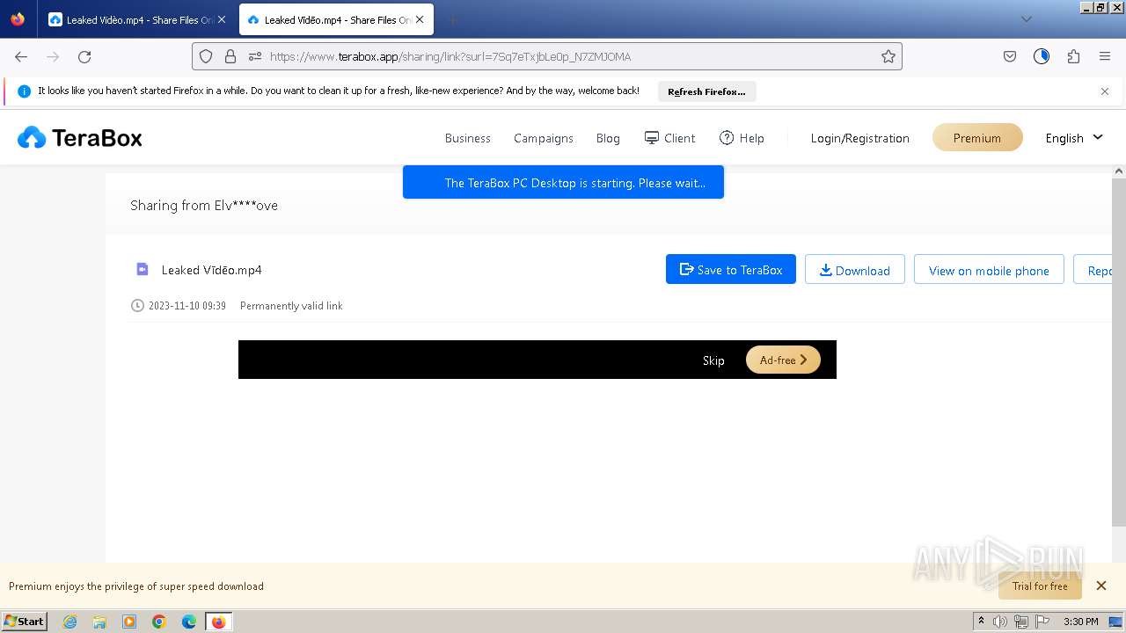Screen dimensions: 1126x633
Task: Open the volume speaker tray icon
Action: pyautogui.click(x=1000, y=622)
